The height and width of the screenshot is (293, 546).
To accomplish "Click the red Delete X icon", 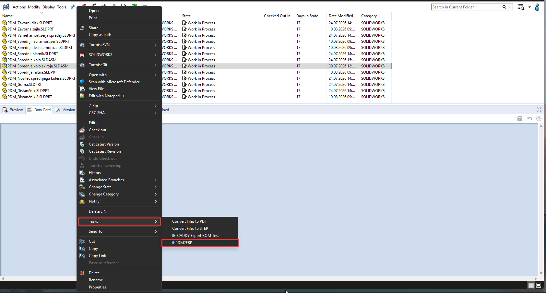I will pos(82,273).
